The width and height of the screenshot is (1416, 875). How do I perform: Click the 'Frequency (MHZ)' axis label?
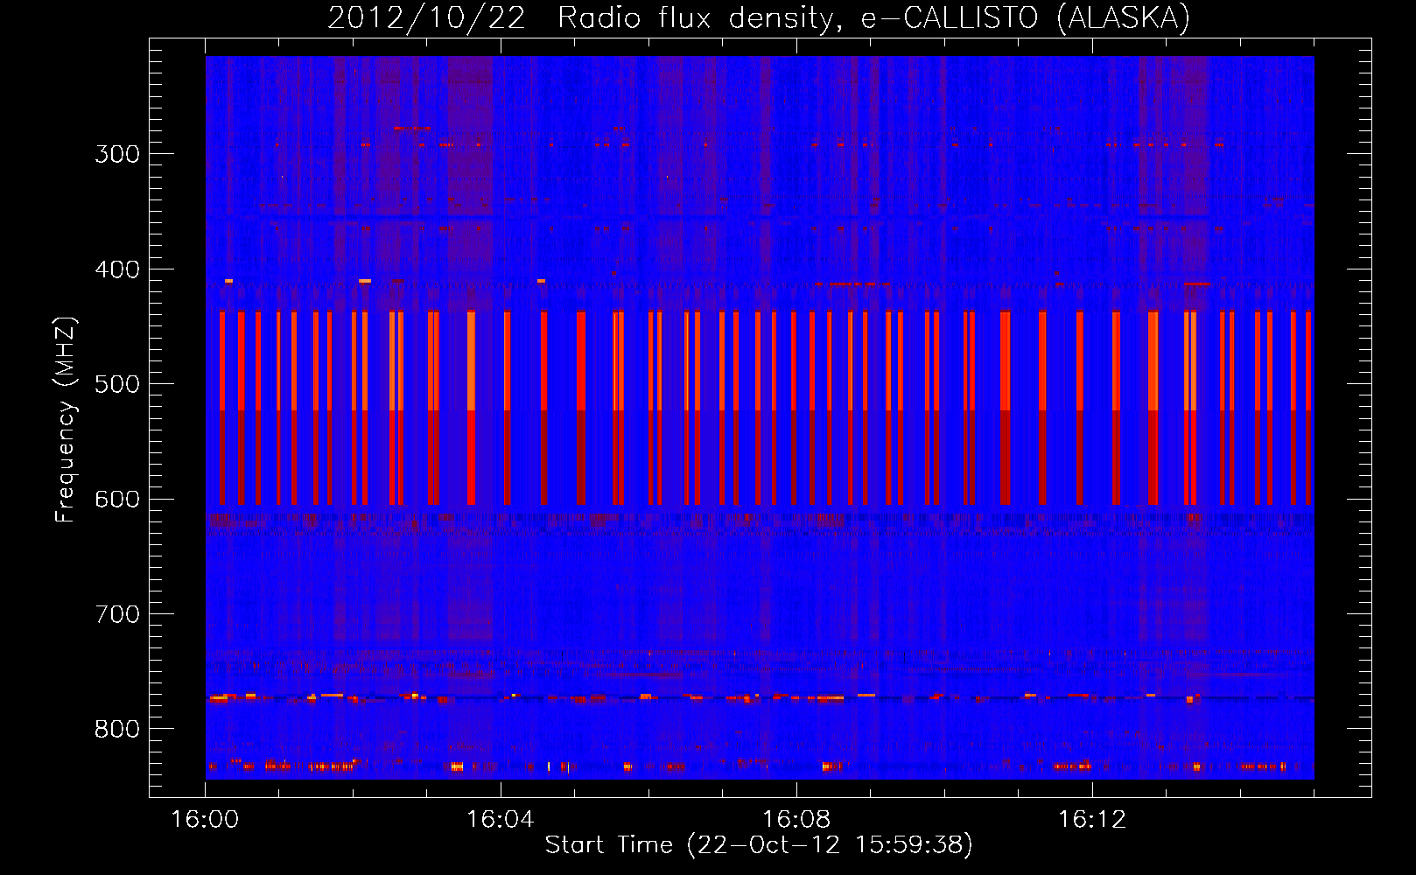tap(66, 419)
